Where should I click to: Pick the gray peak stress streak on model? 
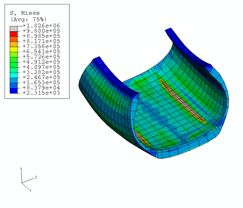pyautogui.click(x=182, y=100)
